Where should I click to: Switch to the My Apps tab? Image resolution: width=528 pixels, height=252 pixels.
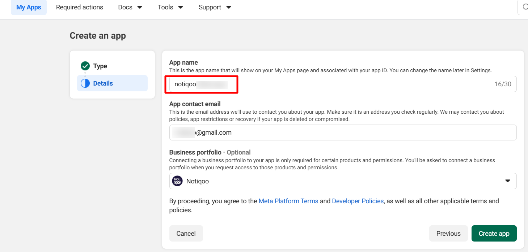click(x=29, y=7)
